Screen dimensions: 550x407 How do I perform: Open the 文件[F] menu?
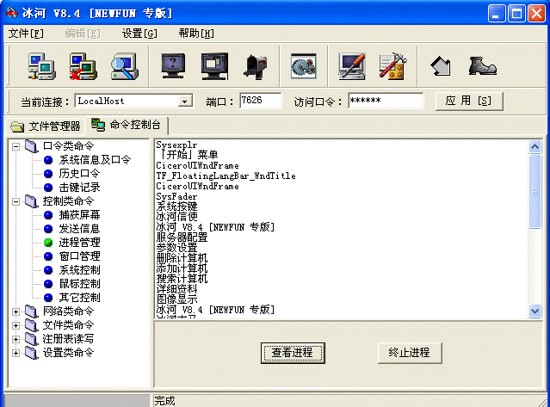pyautogui.click(x=26, y=34)
